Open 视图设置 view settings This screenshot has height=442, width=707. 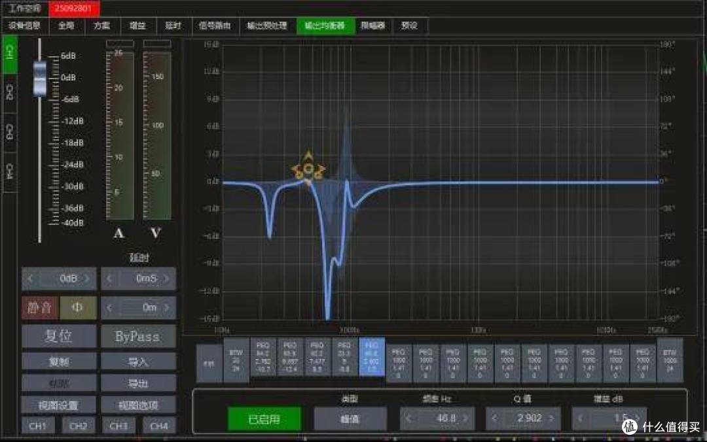(59, 405)
